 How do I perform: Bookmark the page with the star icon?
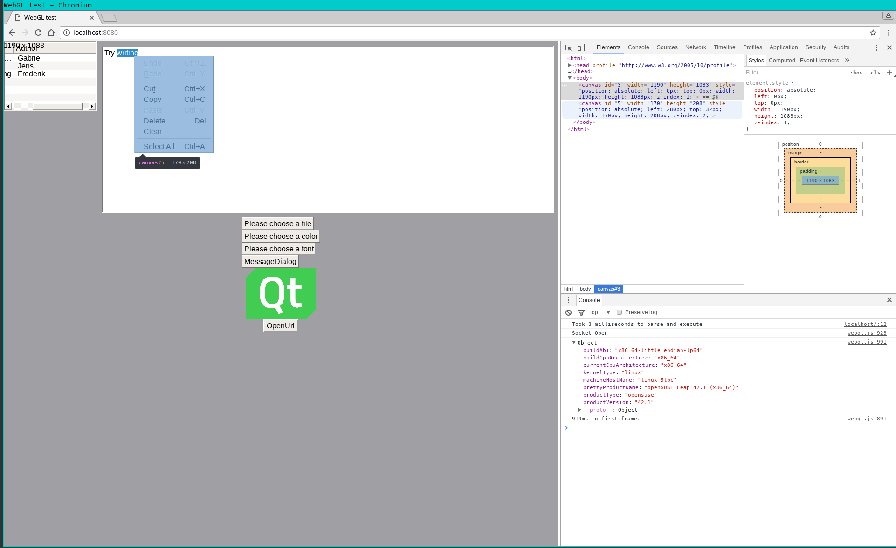click(x=873, y=33)
